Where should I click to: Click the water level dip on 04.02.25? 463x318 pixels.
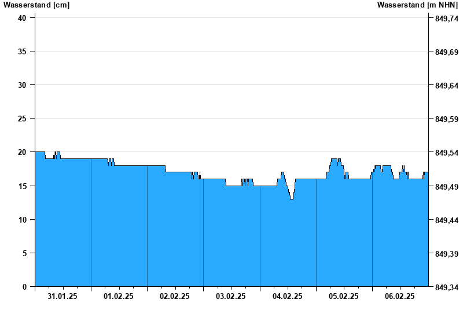pyautogui.click(x=292, y=199)
